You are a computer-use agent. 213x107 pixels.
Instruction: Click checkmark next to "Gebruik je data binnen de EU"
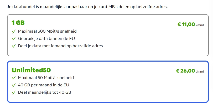coord(14,39)
